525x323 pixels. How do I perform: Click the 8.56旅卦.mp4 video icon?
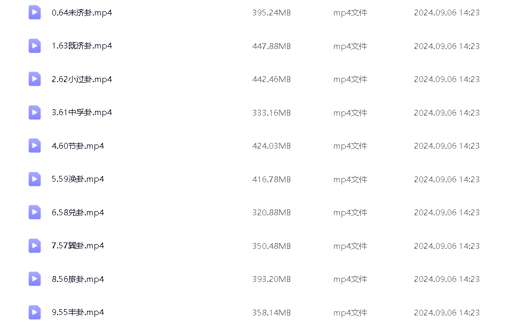[35, 279]
